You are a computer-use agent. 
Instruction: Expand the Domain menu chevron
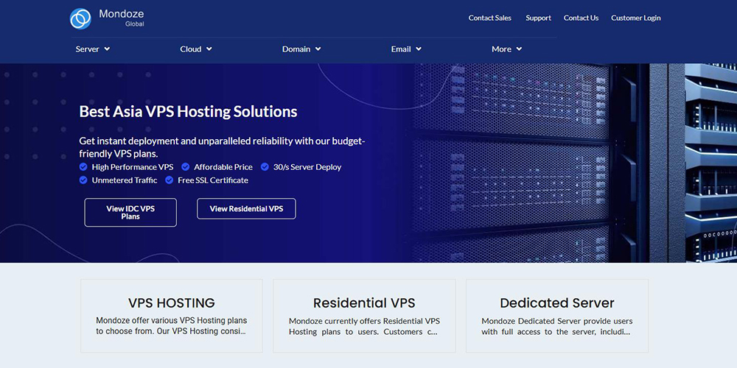click(318, 49)
